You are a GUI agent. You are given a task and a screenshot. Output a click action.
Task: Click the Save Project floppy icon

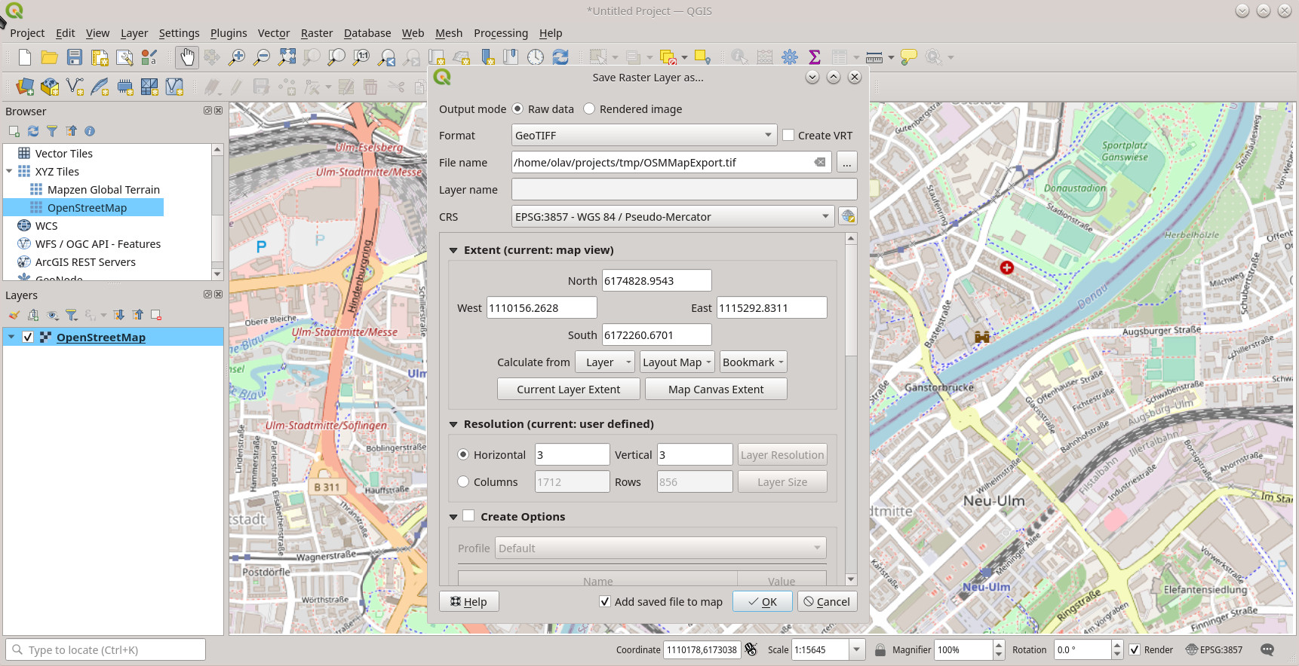(75, 57)
